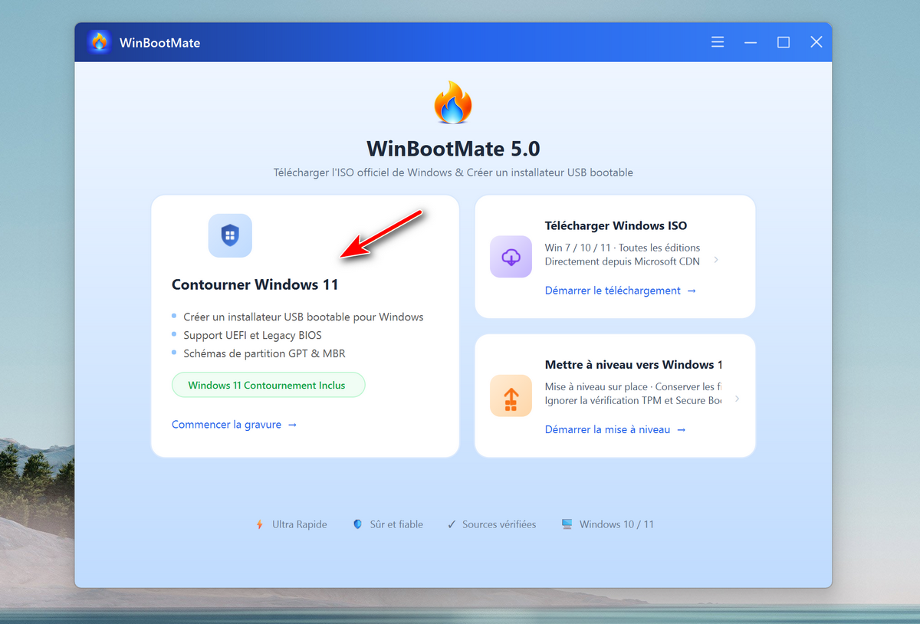Select the blue shield icon on Contourner Windows 11 card
This screenshot has height=624, width=920.
click(x=229, y=235)
